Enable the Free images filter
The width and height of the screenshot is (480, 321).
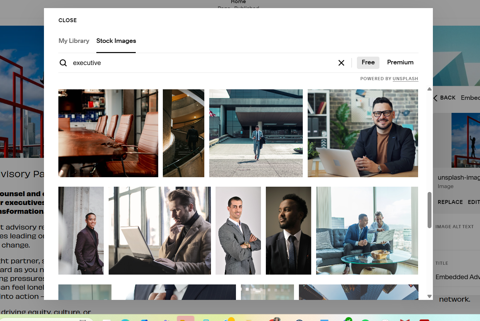click(x=368, y=62)
